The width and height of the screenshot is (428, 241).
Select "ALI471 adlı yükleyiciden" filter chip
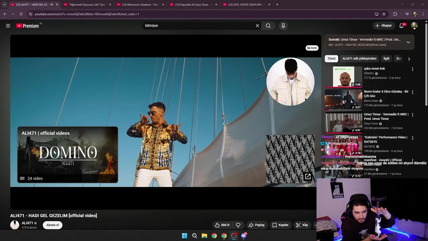click(359, 59)
